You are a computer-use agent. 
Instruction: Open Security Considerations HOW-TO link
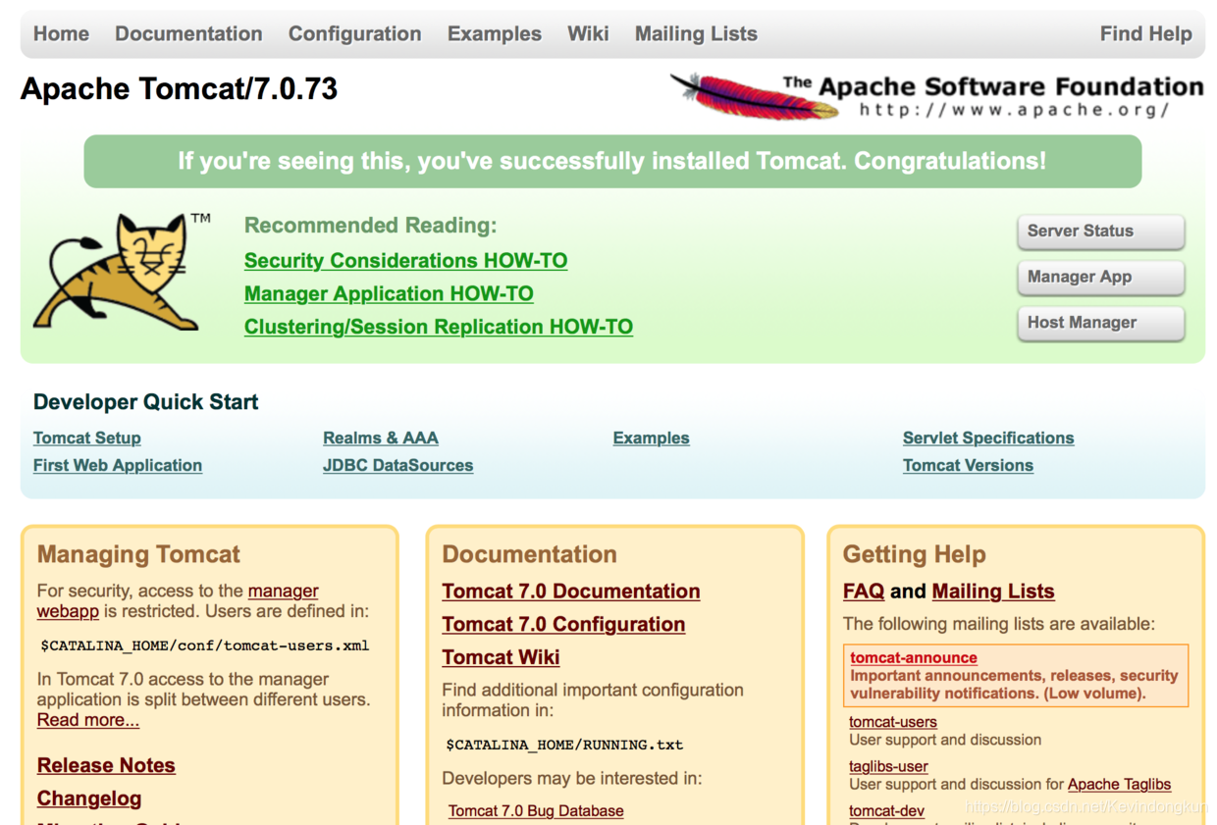click(405, 261)
